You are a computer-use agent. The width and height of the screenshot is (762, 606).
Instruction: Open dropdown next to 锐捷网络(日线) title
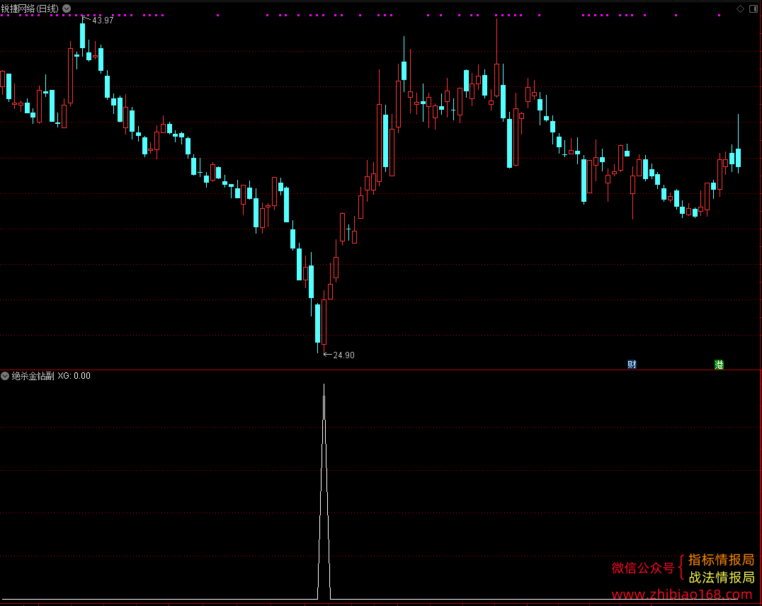click(x=67, y=8)
